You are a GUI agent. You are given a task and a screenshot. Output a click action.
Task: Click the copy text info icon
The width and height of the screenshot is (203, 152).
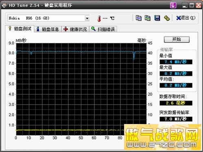(139, 18)
